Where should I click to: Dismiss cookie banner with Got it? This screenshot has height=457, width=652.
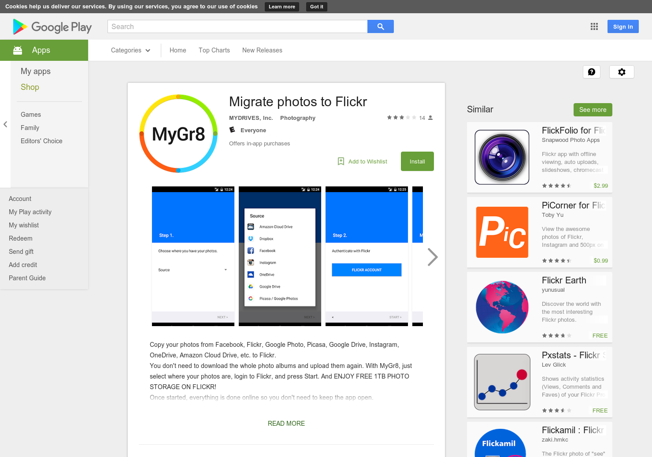coord(317,7)
